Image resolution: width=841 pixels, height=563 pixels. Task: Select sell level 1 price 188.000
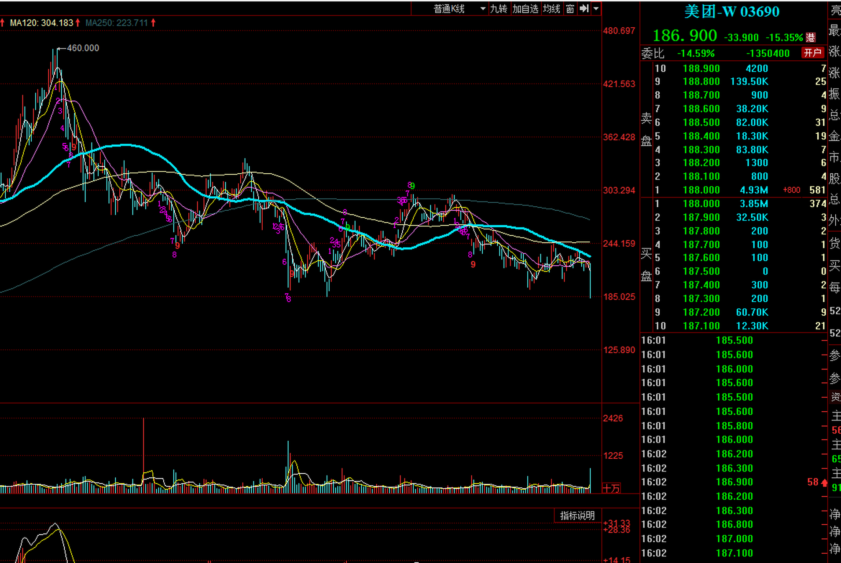(701, 190)
